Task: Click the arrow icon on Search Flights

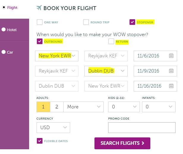Action: [143, 143]
